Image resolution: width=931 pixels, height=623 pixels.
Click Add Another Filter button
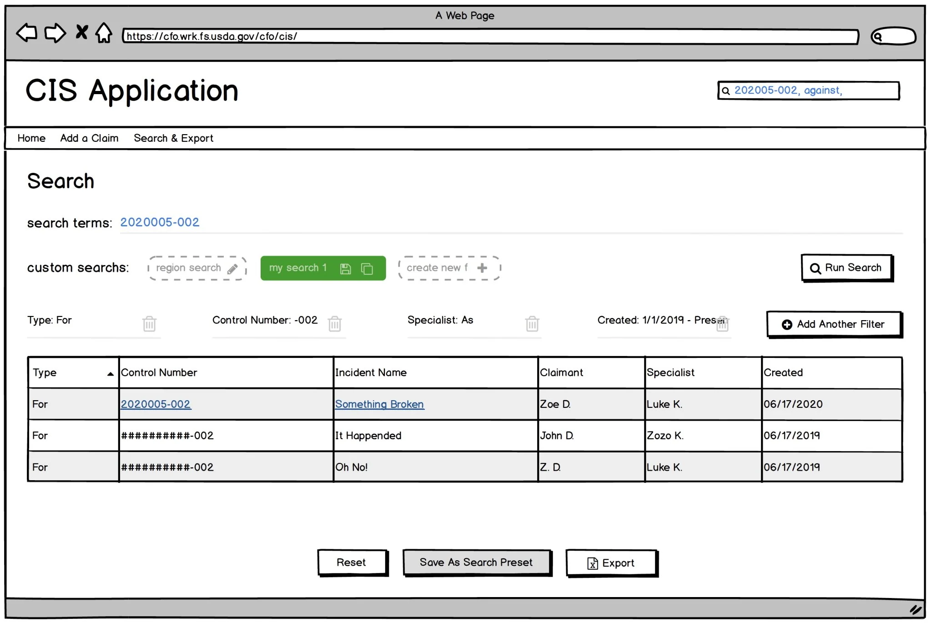pyautogui.click(x=834, y=324)
